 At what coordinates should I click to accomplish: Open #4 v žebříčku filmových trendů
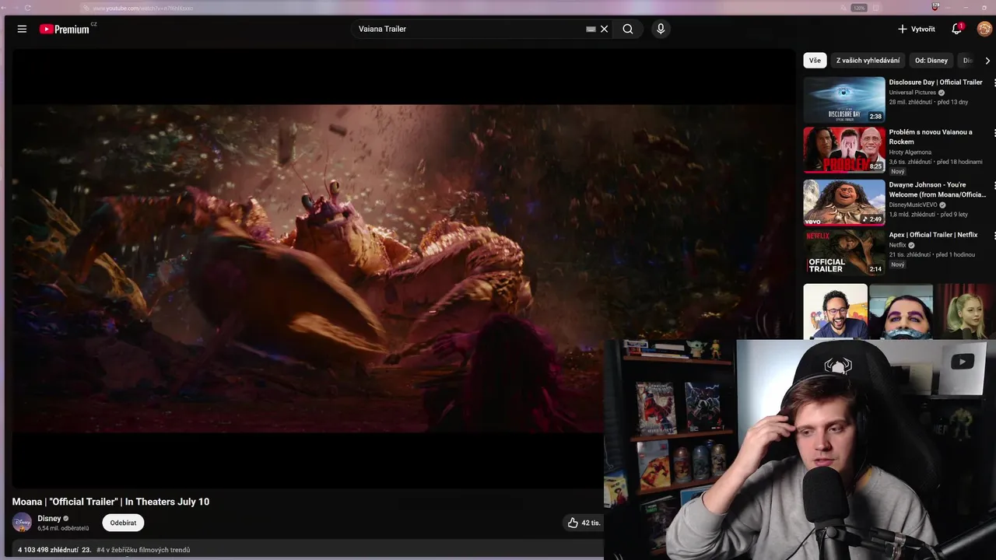143,550
